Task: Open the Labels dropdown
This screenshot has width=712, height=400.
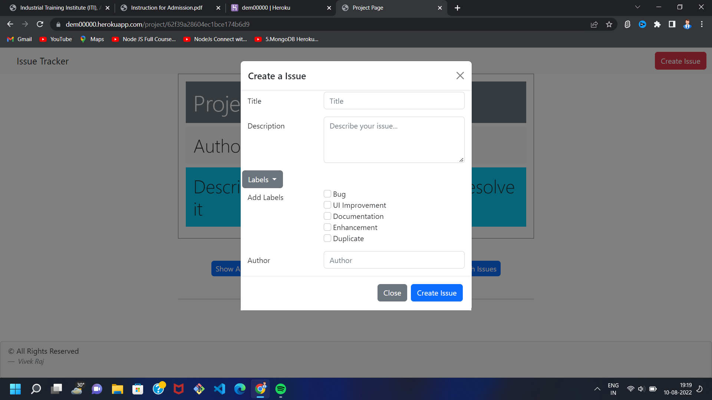Action: point(262,179)
